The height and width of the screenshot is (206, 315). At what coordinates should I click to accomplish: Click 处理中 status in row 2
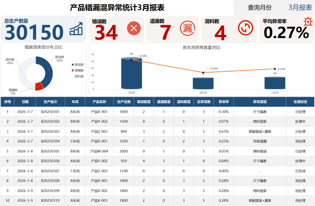pyautogui.click(x=300, y=122)
